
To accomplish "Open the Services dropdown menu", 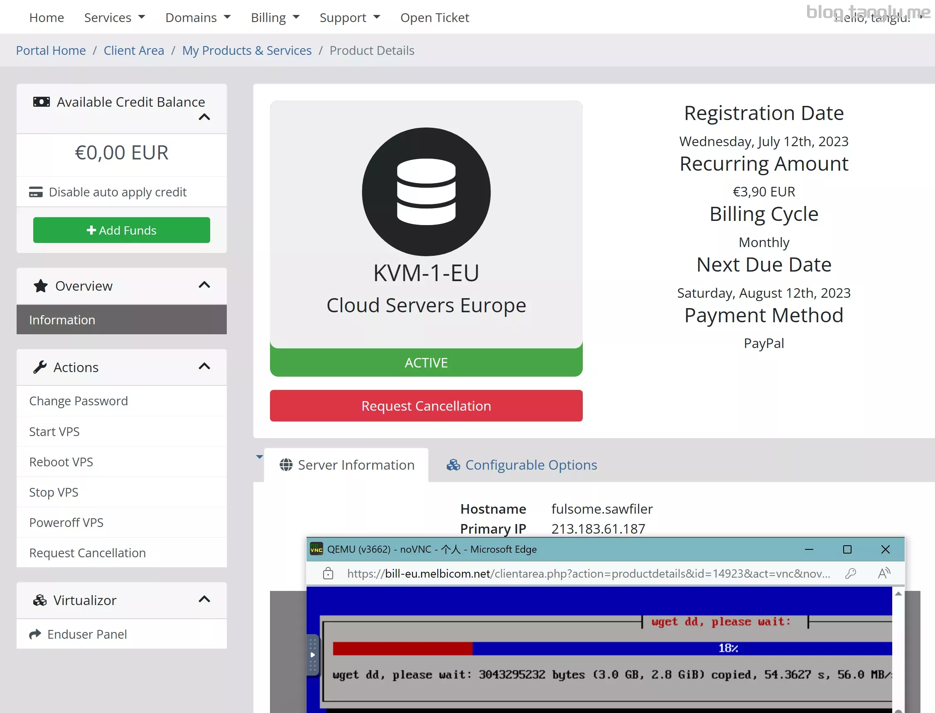I will pyautogui.click(x=115, y=17).
